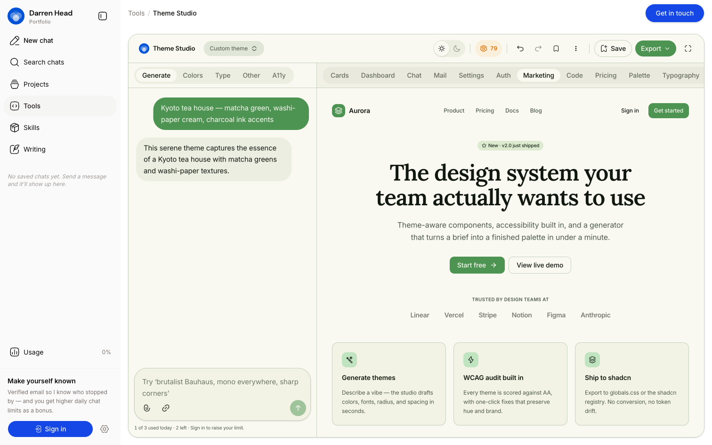Click the WCAG audit lightning icon

click(x=471, y=360)
